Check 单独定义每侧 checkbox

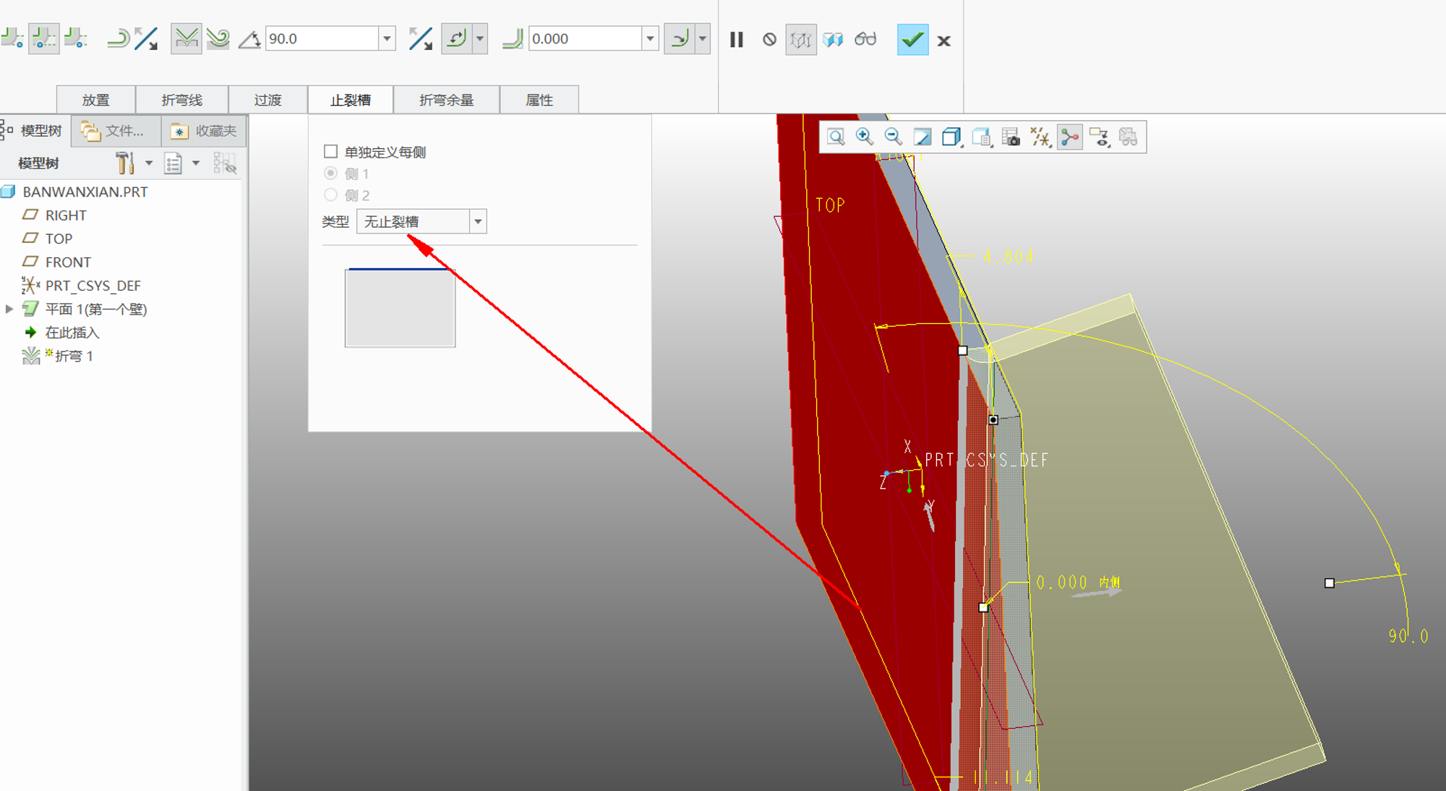tap(330, 151)
